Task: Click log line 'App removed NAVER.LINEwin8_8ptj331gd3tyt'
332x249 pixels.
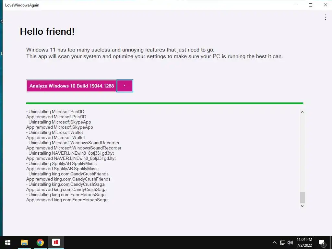Action: (x=71, y=158)
